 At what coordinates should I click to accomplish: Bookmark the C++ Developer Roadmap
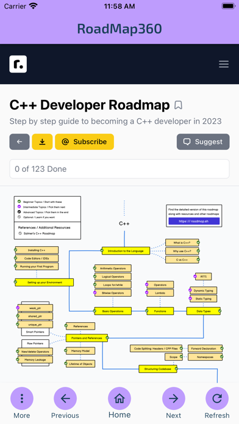[x=178, y=105]
